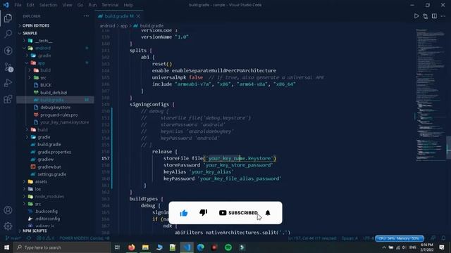
Task: Click the SUBSCRIBED button
Action: click(238, 212)
